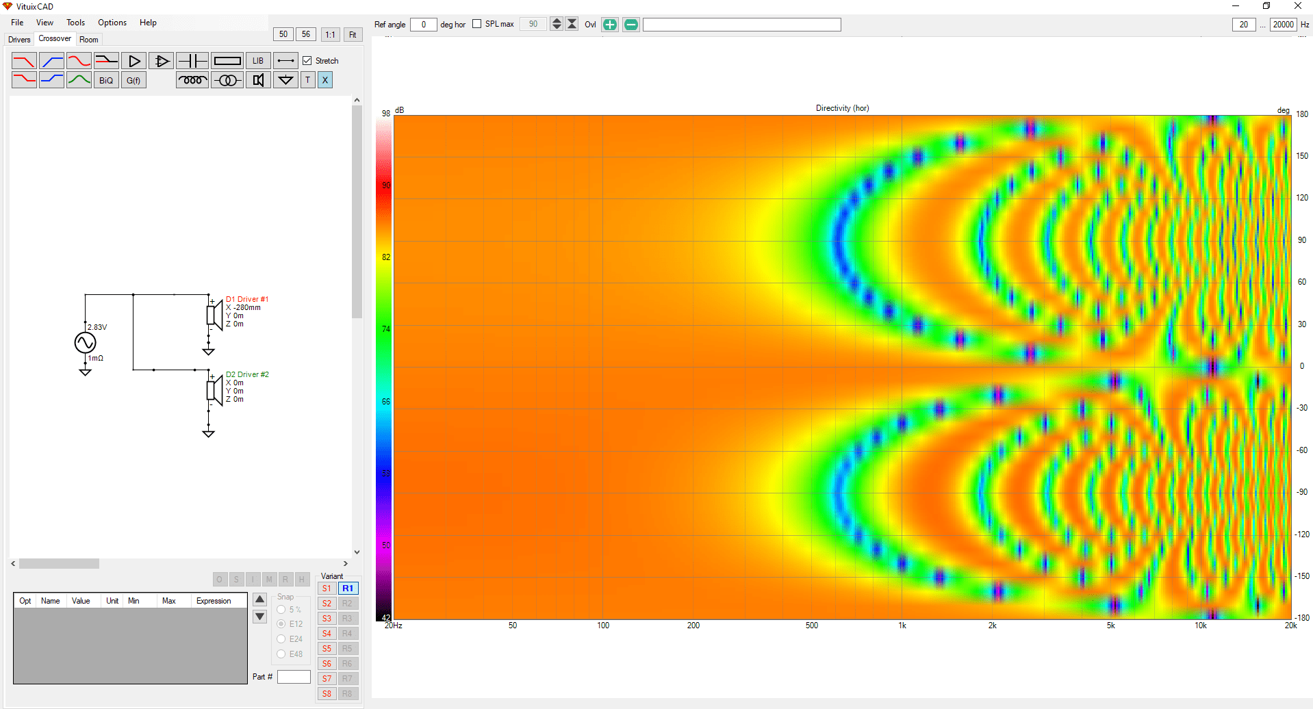Viewport: 1313px width, 709px height.
Task: Select variant S4 button
Action: (x=327, y=634)
